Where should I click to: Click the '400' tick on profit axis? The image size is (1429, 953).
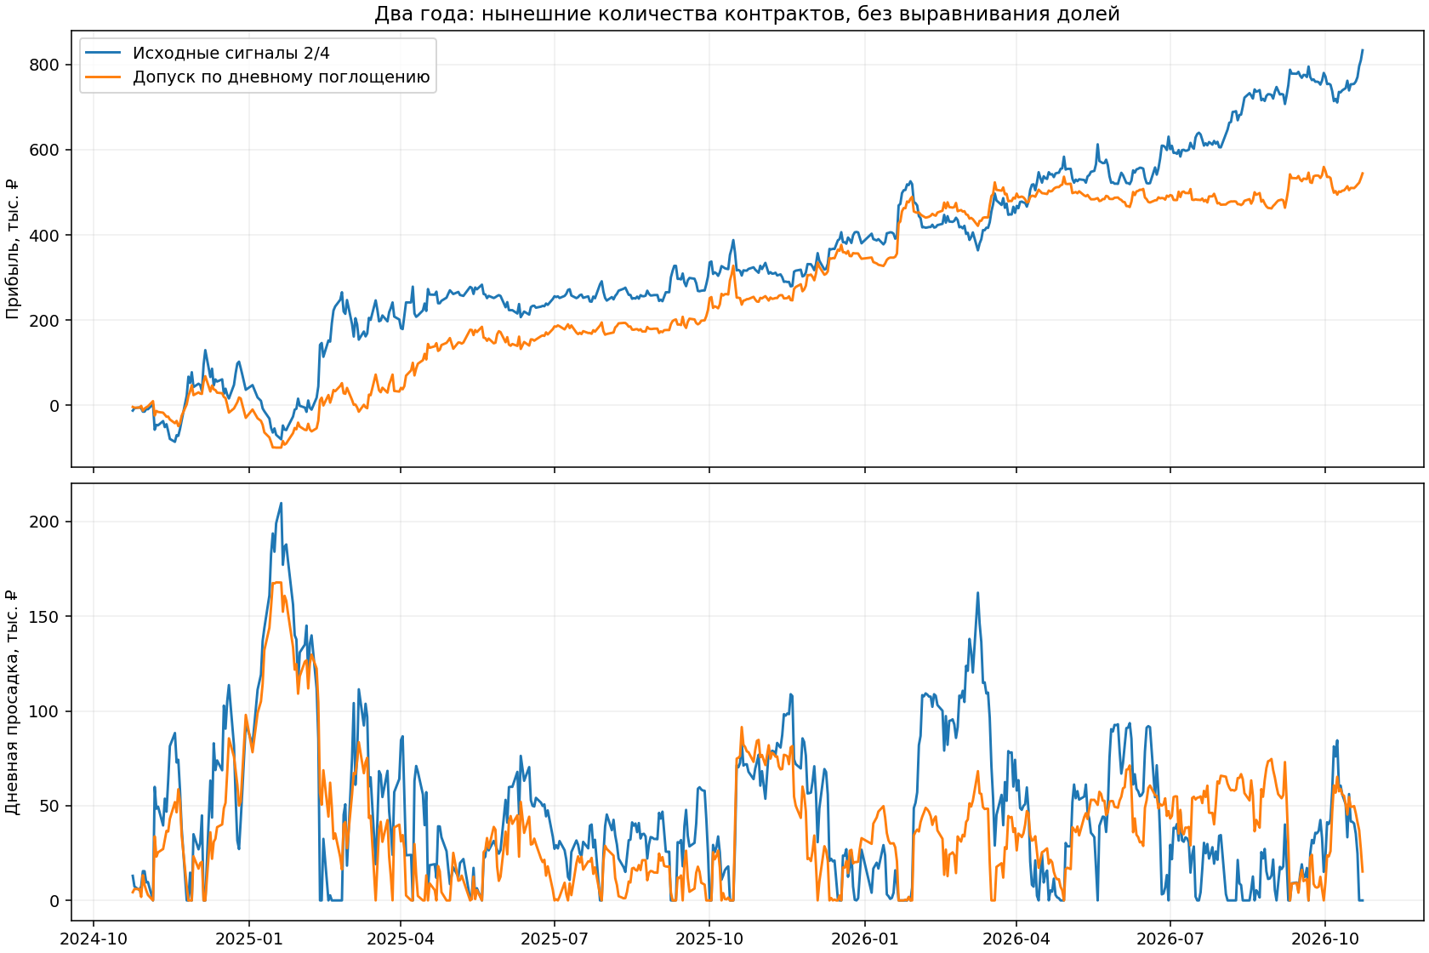point(45,235)
